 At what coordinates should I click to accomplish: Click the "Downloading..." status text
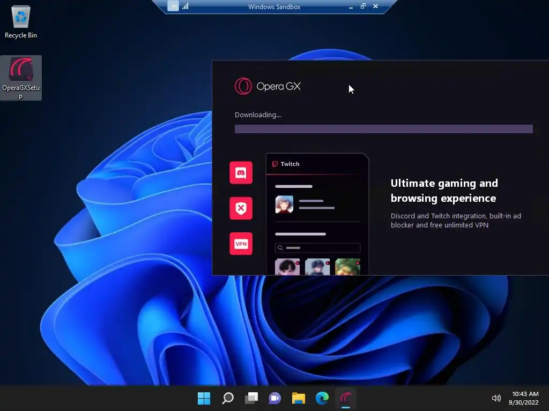tap(258, 115)
